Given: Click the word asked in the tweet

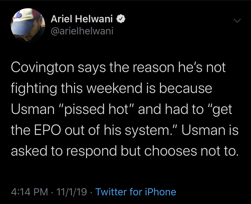Looking at the screenshot, I should (x=29, y=151).
